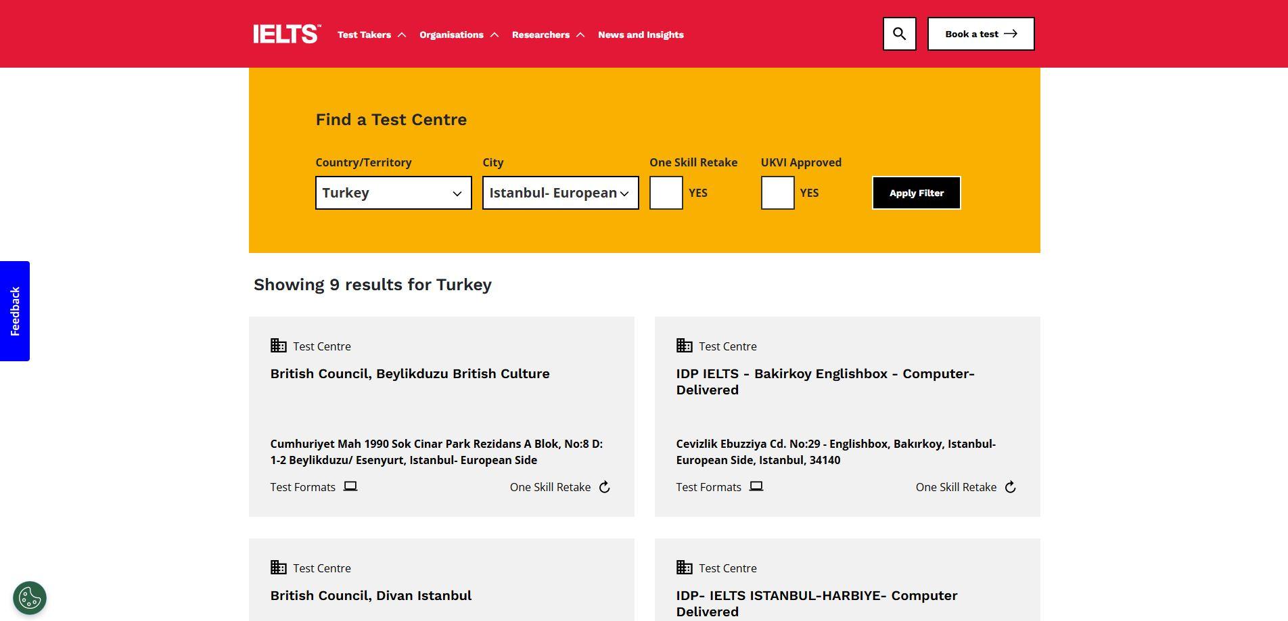The width and height of the screenshot is (1288, 621).
Task: Click One Skill Retake text on Beylikduzu card
Action: click(550, 487)
